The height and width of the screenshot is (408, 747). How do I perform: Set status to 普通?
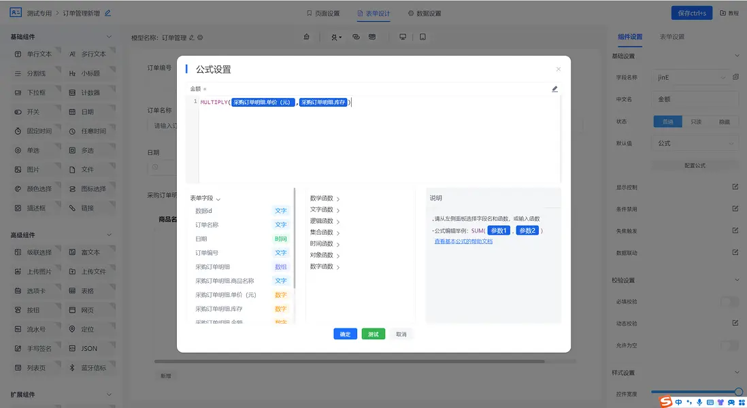[667, 122]
